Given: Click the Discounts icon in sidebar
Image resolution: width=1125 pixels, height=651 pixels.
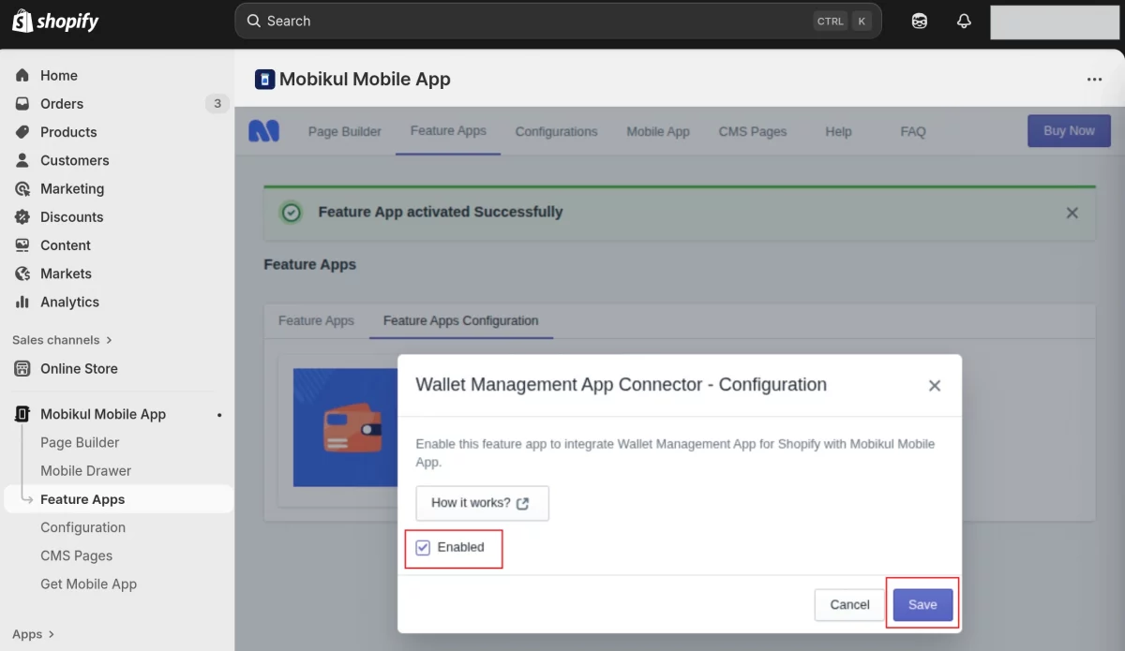Looking at the screenshot, I should pyautogui.click(x=22, y=216).
